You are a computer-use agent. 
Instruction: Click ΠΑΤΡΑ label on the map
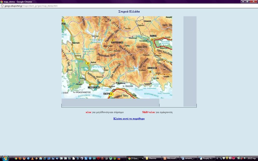coord(107,94)
